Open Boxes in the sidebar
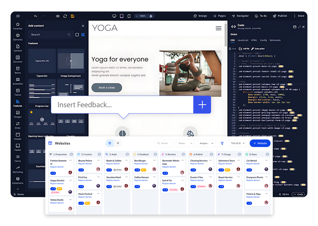Screen dimensions: 318x226 click(x=18, y=70)
